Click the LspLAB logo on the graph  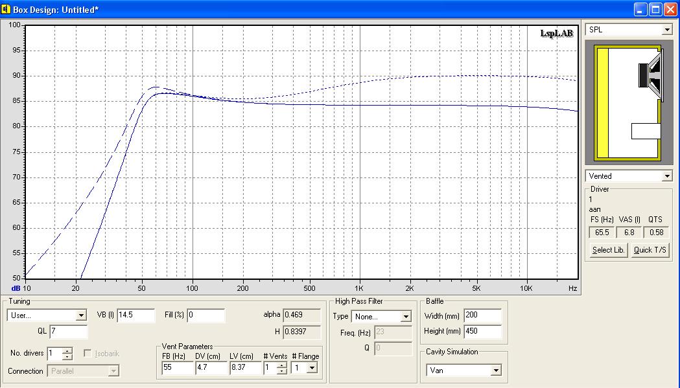556,34
